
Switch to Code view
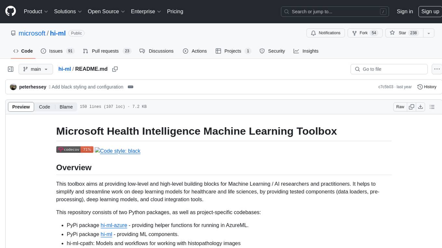coord(45,107)
